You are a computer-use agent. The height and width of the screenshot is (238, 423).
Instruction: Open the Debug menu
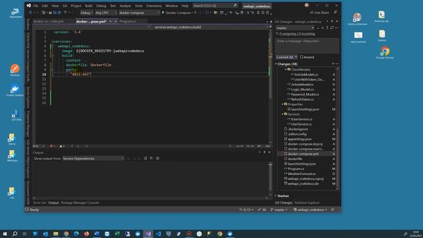click(101, 6)
